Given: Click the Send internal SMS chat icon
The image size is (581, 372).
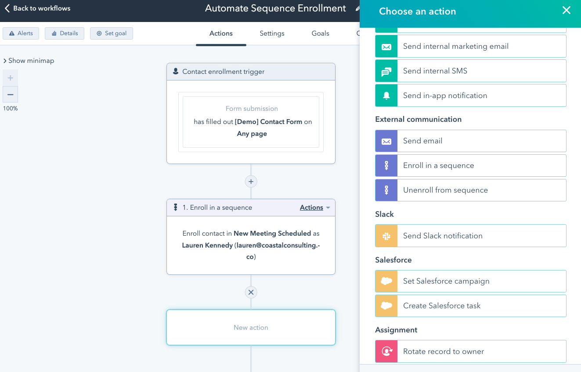Looking at the screenshot, I should pos(386,71).
